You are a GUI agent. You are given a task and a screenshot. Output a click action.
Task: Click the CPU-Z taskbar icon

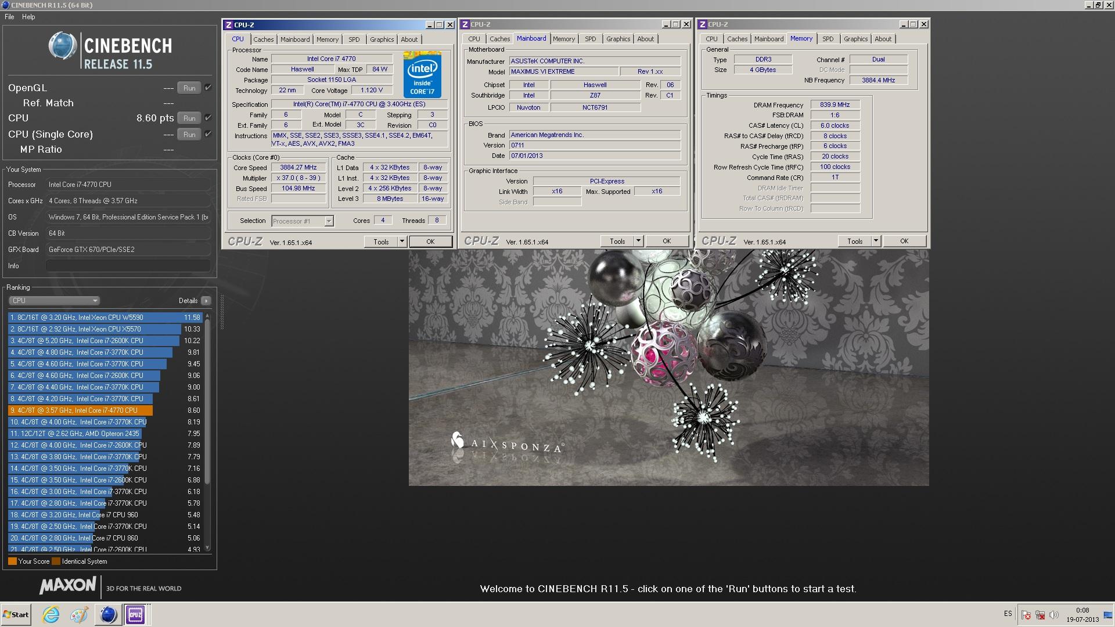[x=135, y=614]
